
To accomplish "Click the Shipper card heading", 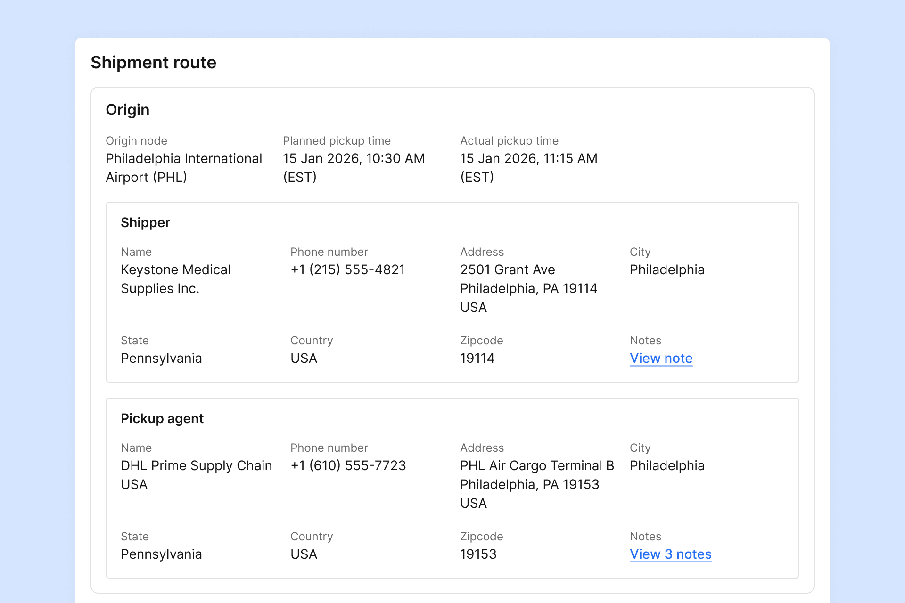I will [145, 222].
